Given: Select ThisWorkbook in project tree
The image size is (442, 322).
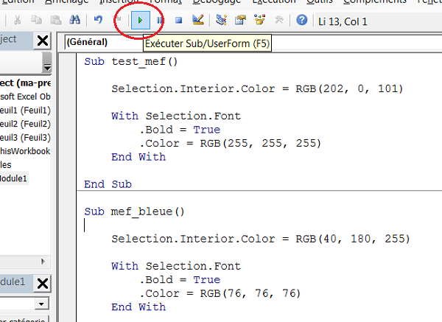Looking at the screenshot, I should coord(25,151).
